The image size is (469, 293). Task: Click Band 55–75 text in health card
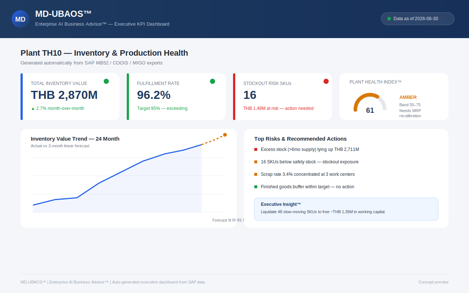click(x=410, y=105)
